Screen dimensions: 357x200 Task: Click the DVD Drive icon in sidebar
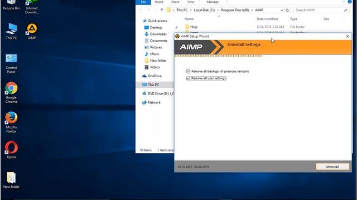pos(144,93)
